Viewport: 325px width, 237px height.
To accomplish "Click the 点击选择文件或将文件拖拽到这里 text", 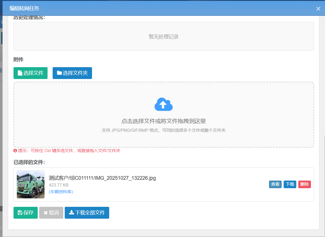I will pos(163,121).
